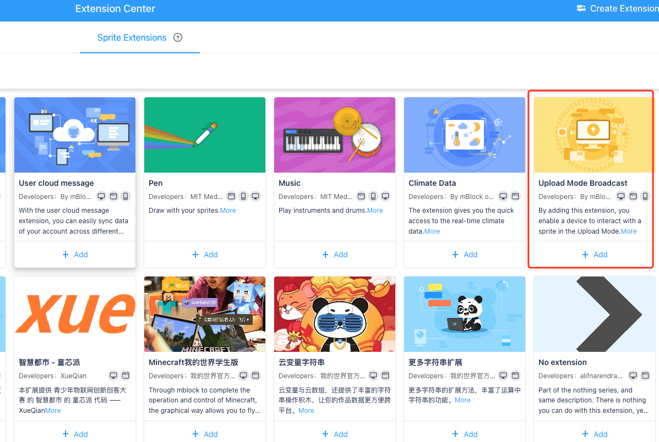The height and width of the screenshot is (442, 659).
Task: Click the Climate Data cover image
Action: [x=465, y=135]
